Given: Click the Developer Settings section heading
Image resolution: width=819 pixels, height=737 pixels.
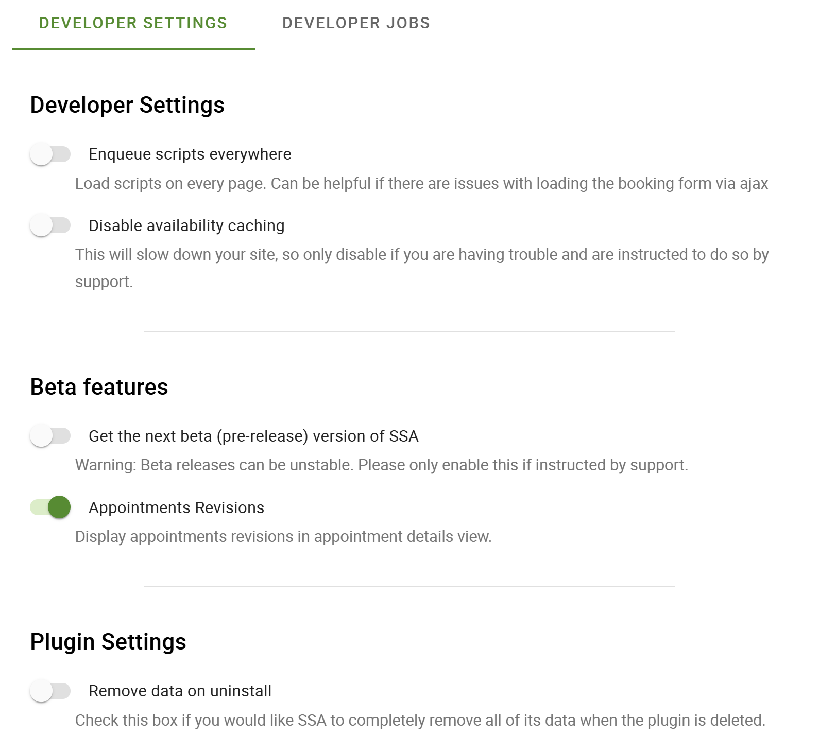Looking at the screenshot, I should [x=127, y=105].
